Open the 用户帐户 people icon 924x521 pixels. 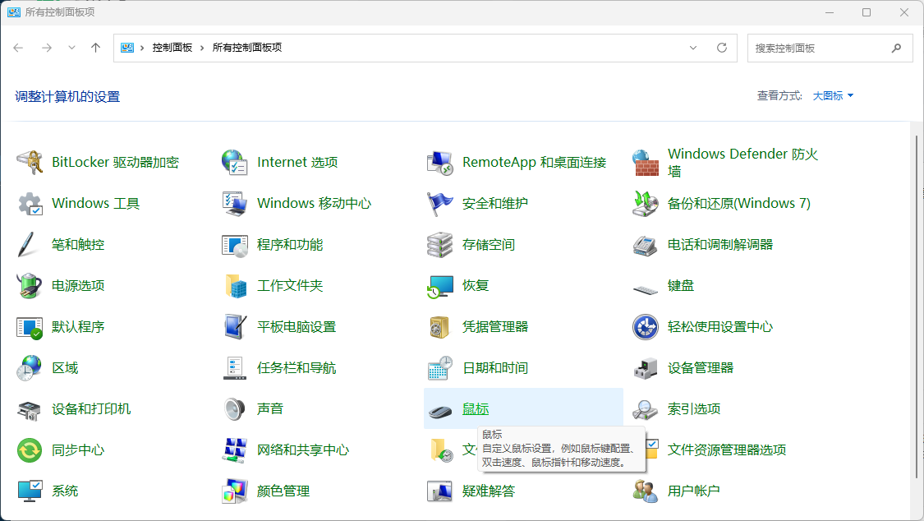click(x=646, y=491)
